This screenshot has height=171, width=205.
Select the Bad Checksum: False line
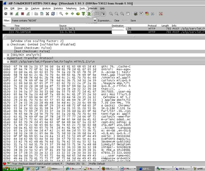pyautogui.click(x=32, y=51)
